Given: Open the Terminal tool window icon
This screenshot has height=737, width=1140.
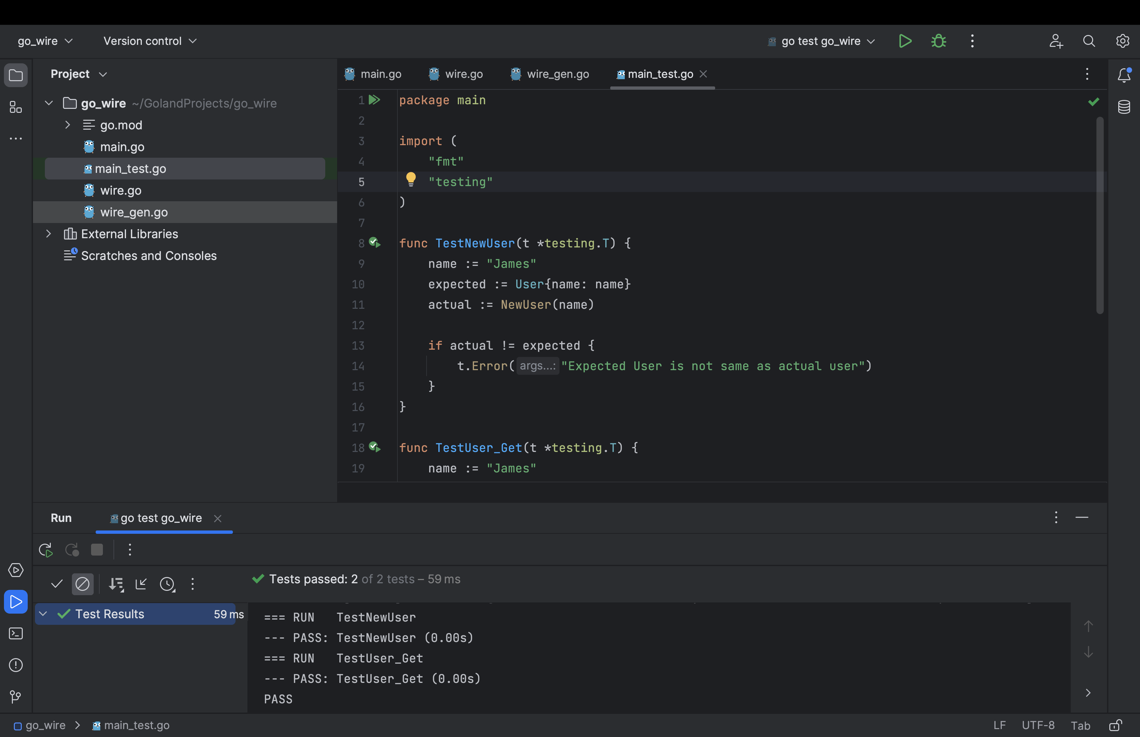Looking at the screenshot, I should pos(16,634).
